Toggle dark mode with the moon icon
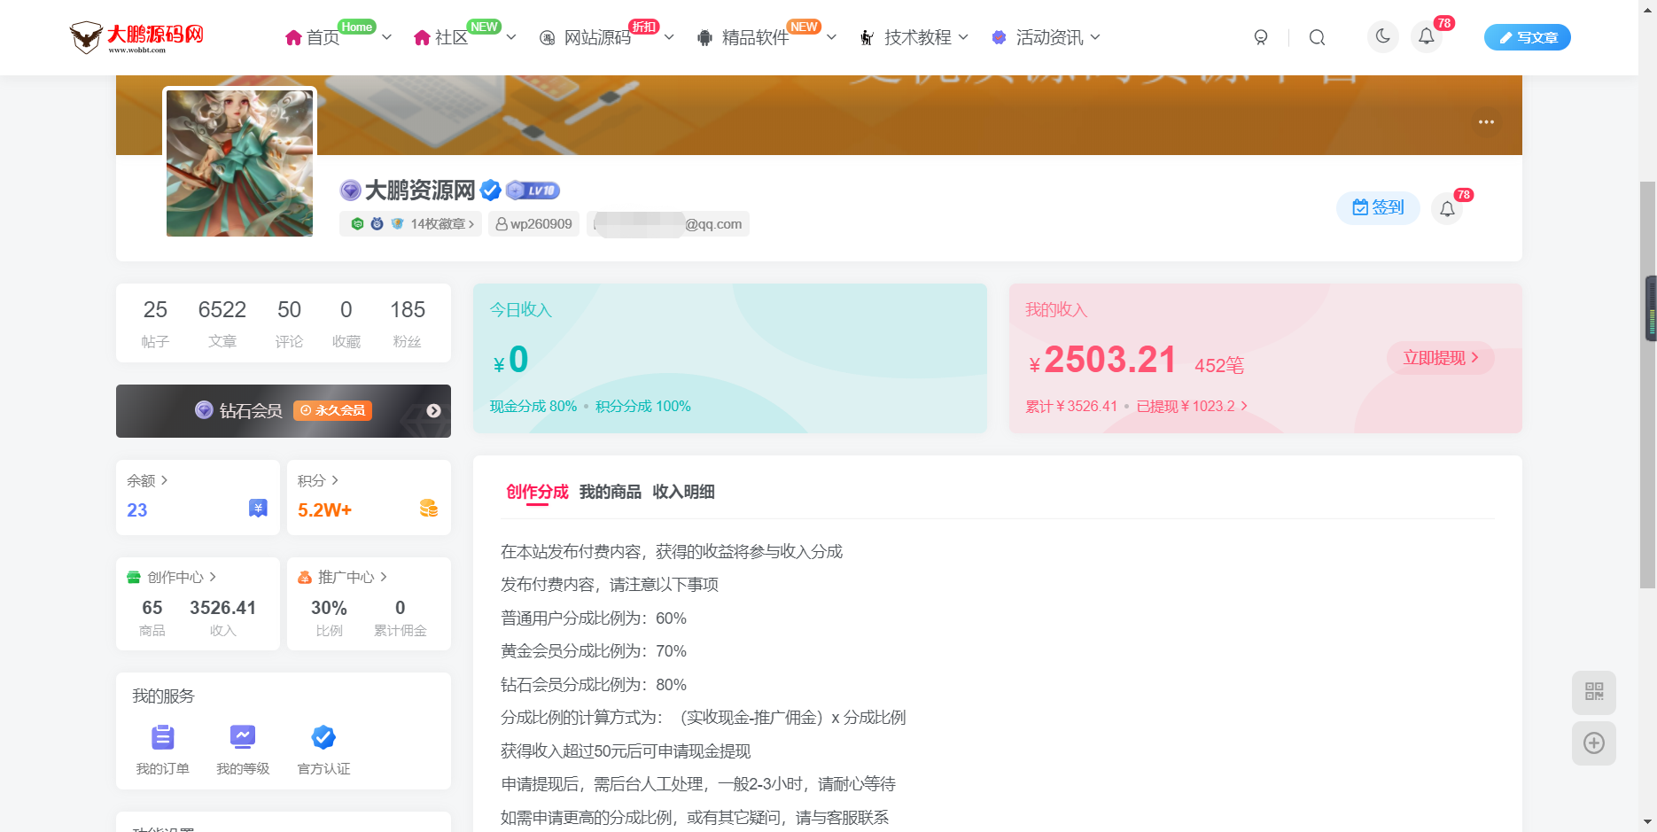The image size is (1657, 832). tap(1382, 37)
